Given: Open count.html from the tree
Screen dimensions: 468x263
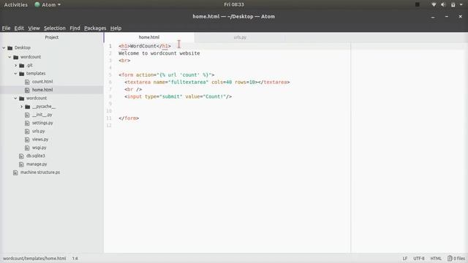Looking at the screenshot, I should (x=42, y=81).
